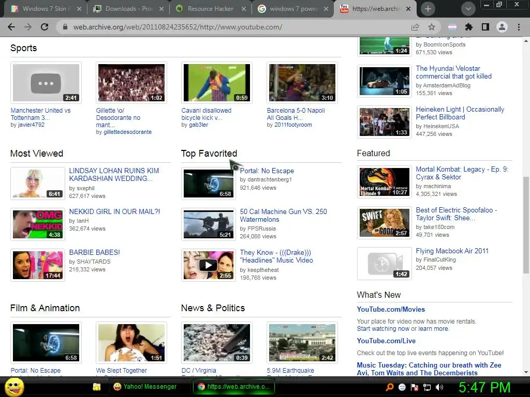The image size is (530, 397).
Task: Open Heineken Light Occasionally Perfect Billboard link
Action: (x=460, y=113)
